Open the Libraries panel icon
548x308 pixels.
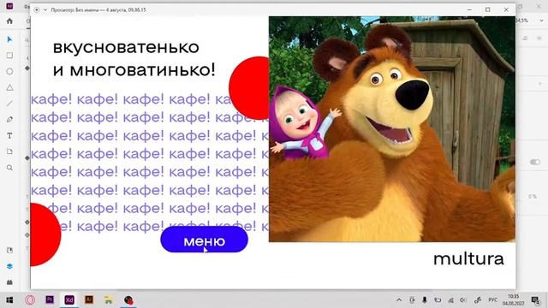(x=9, y=250)
